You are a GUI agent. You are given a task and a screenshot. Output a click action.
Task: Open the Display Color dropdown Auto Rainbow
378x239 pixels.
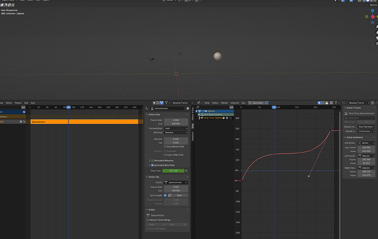(366, 127)
